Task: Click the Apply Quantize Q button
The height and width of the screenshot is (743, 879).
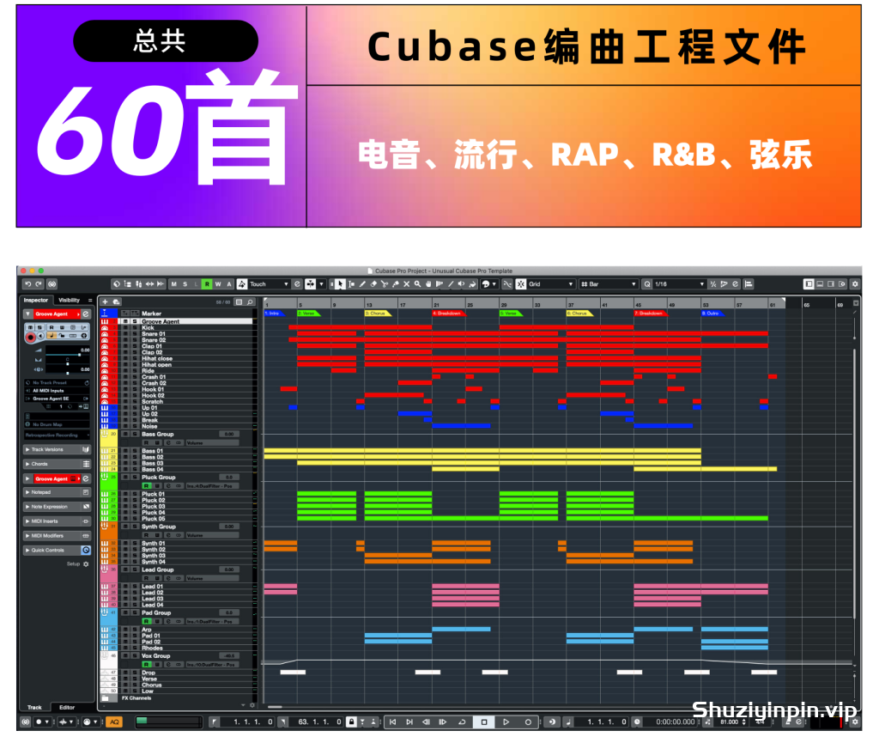Action: pyautogui.click(x=647, y=284)
